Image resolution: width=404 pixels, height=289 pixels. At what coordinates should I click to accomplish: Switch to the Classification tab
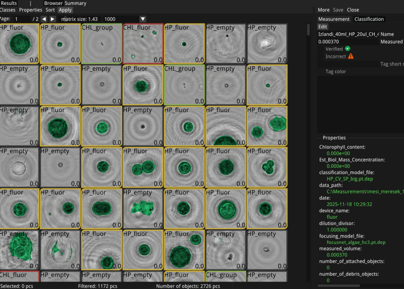(369, 19)
